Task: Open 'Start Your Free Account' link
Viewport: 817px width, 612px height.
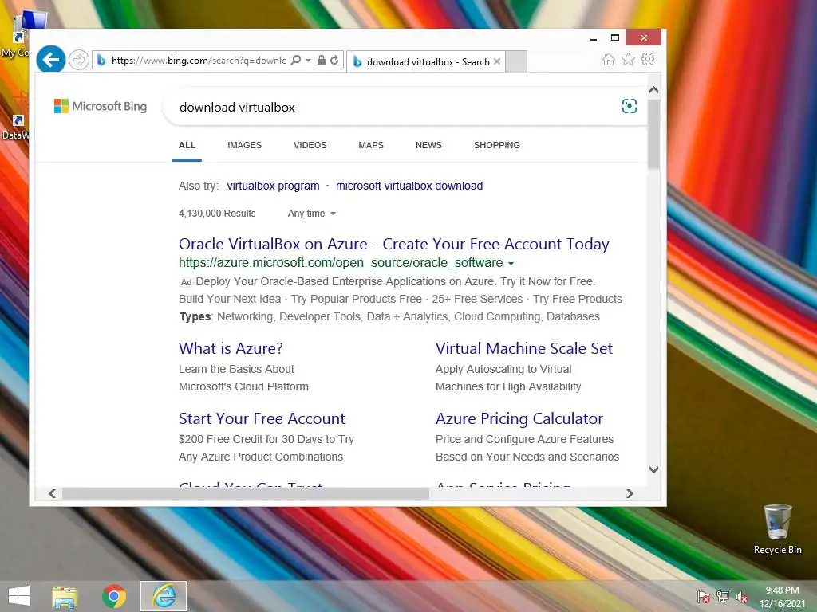Action: click(262, 418)
